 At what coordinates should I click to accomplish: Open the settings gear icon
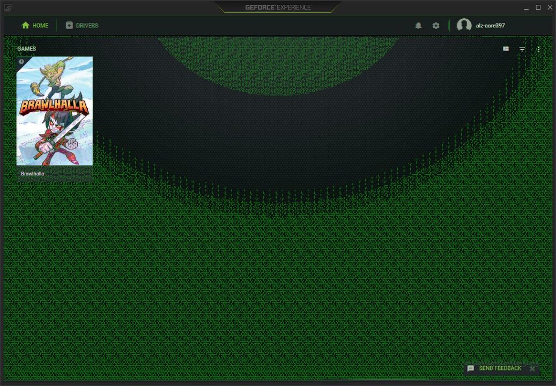[x=436, y=26]
